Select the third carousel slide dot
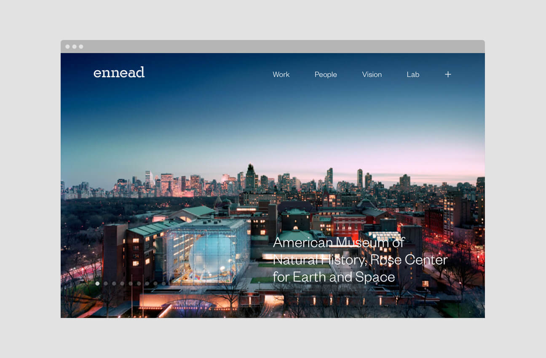546x358 pixels. coord(114,283)
